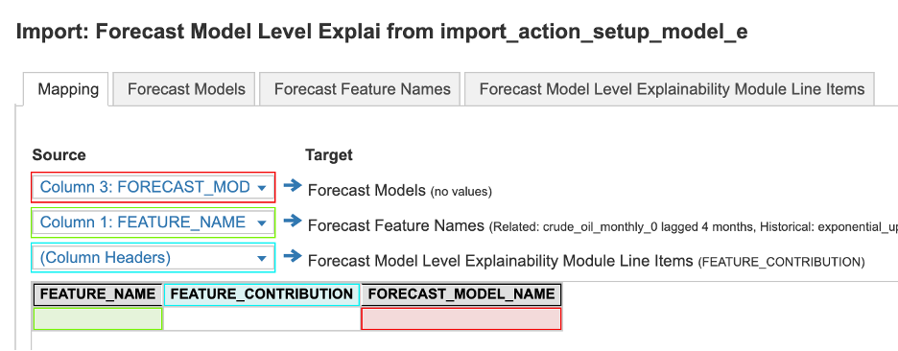The width and height of the screenshot is (898, 351).
Task: Open the Forecast Model Level Explainability Module Line Items tab
Action: 672,89
